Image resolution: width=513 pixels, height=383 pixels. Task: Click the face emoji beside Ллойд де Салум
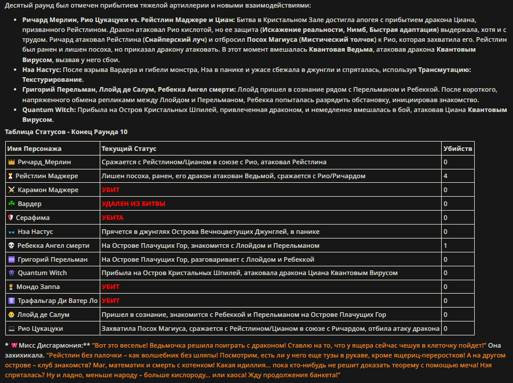point(11,315)
